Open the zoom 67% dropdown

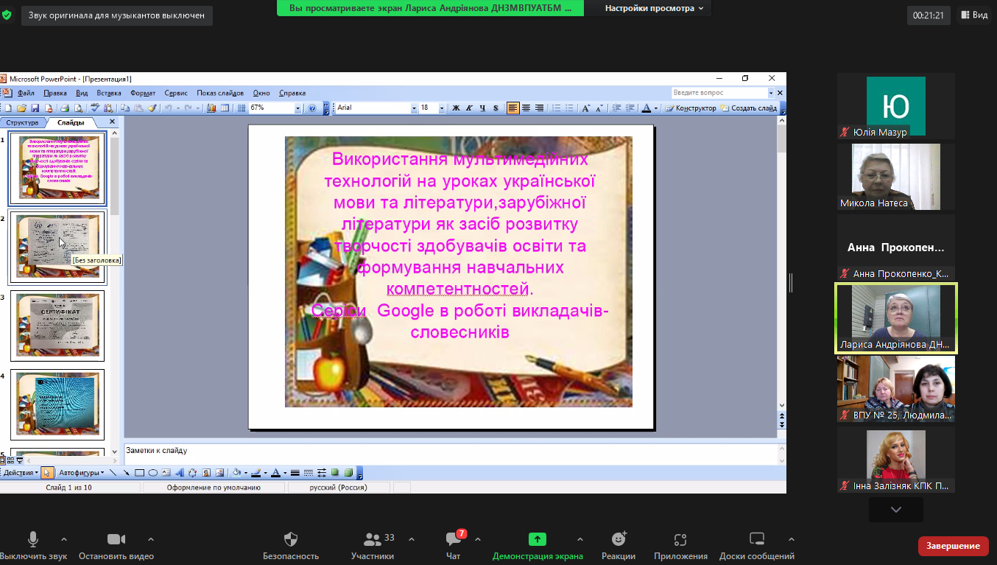point(297,108)
